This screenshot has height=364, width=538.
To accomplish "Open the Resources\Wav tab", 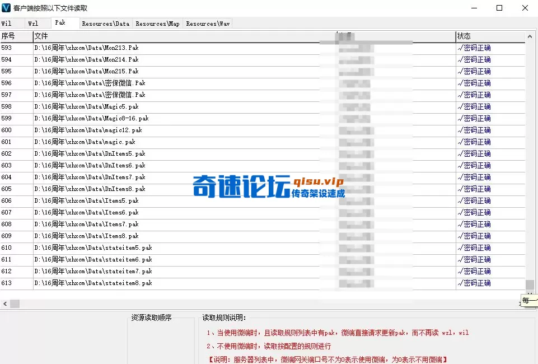I will [x=207, y=24].
